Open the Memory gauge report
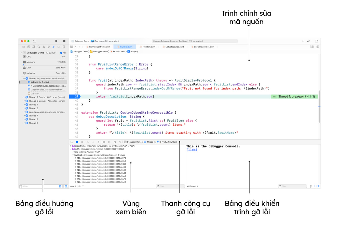The image size is (339, 226). coord(44,63)
